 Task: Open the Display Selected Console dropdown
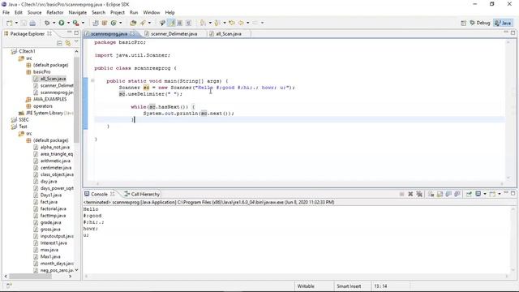coord(485,194)
